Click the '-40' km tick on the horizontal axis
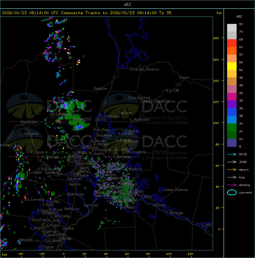The height and width of the screenshot is (258, 255). pos(20,254)
